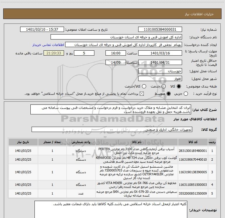Toggle the اسناد خزانه اسلامی payment checkbox

(x=142, y=94)
